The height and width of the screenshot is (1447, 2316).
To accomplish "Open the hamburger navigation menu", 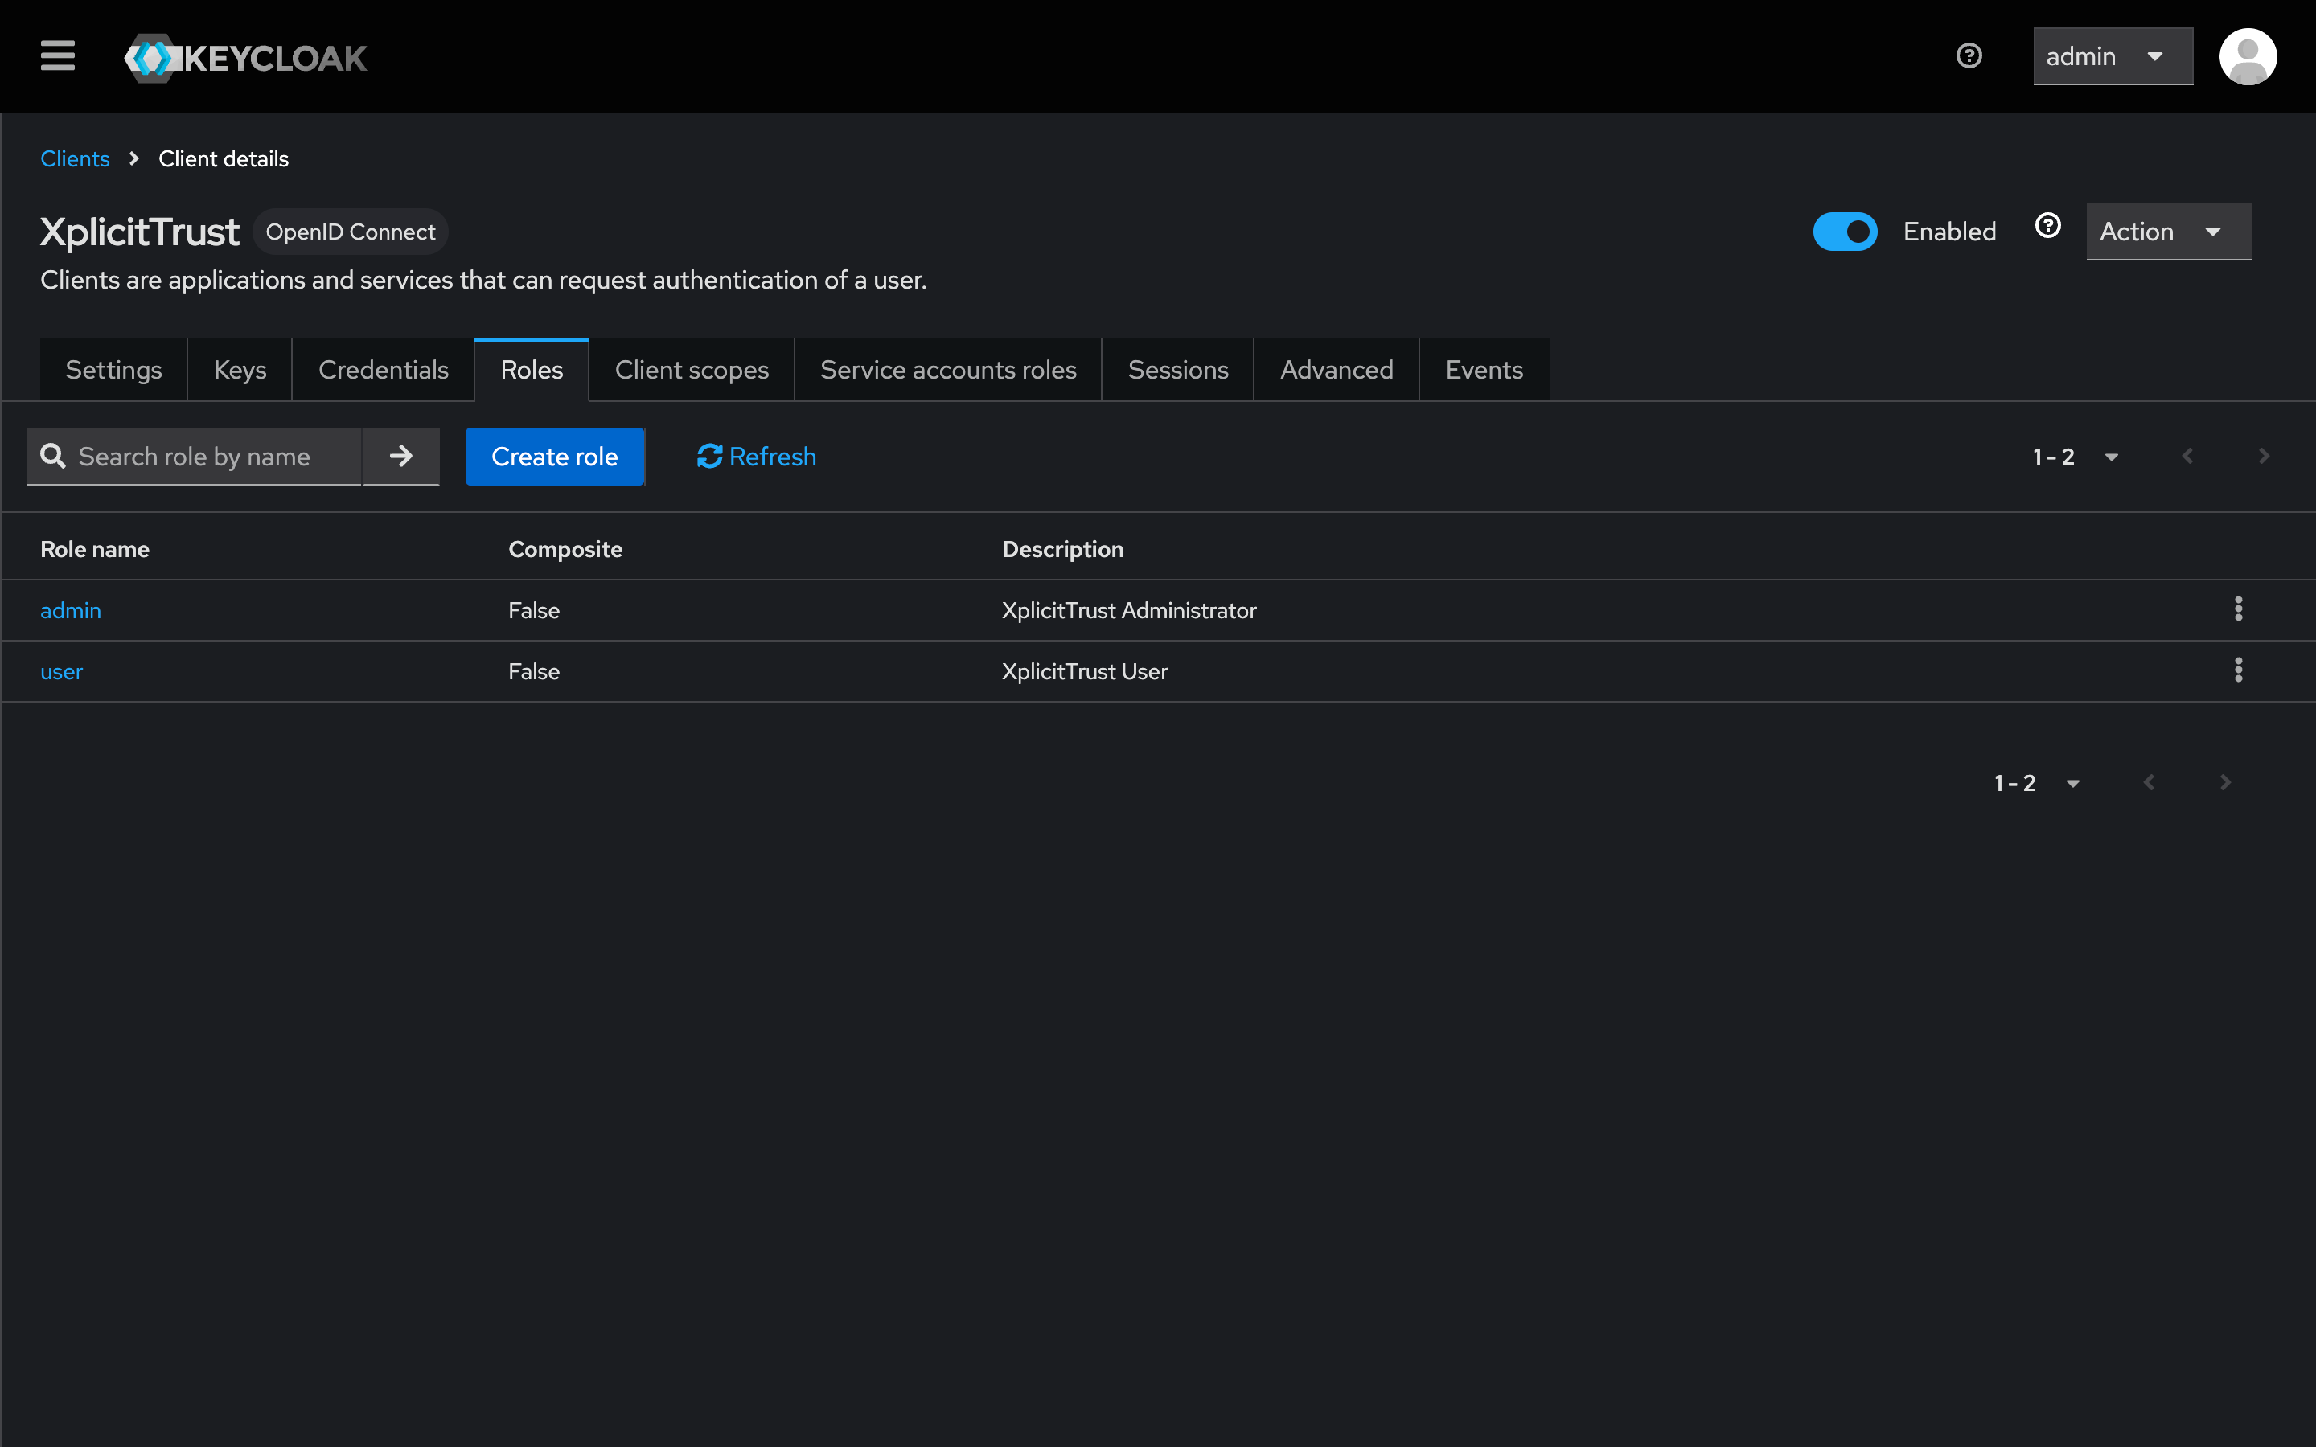I will click(57, 55).
